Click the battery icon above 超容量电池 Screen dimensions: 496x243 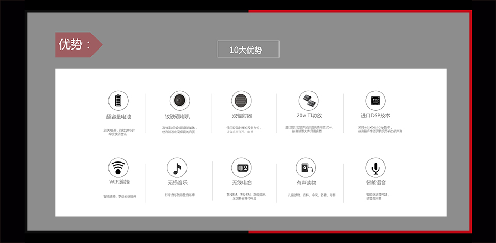click(118, 101)
